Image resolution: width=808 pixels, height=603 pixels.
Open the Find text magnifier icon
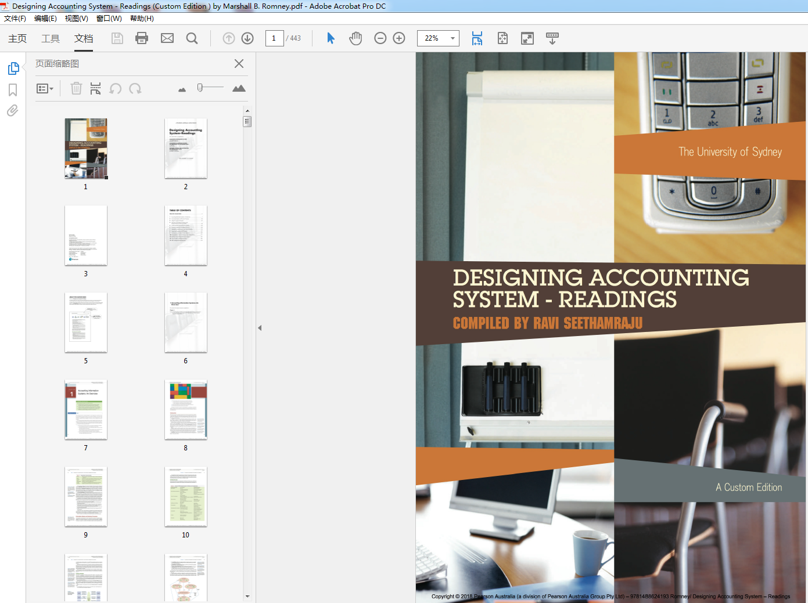[x=192, y=38]
